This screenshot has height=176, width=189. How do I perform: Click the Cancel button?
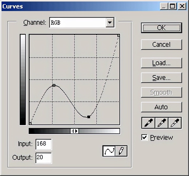pos(162,44)
